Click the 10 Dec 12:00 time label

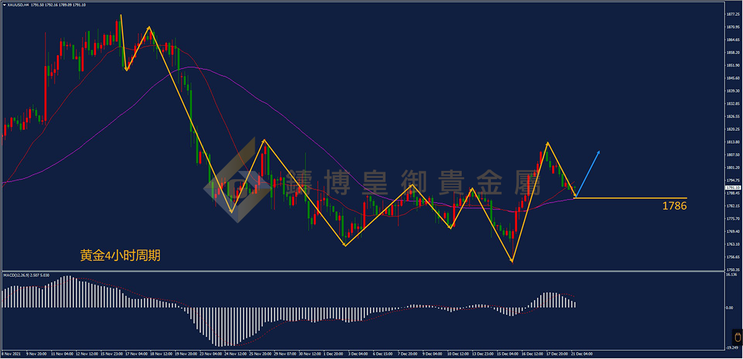click(457, 354)
